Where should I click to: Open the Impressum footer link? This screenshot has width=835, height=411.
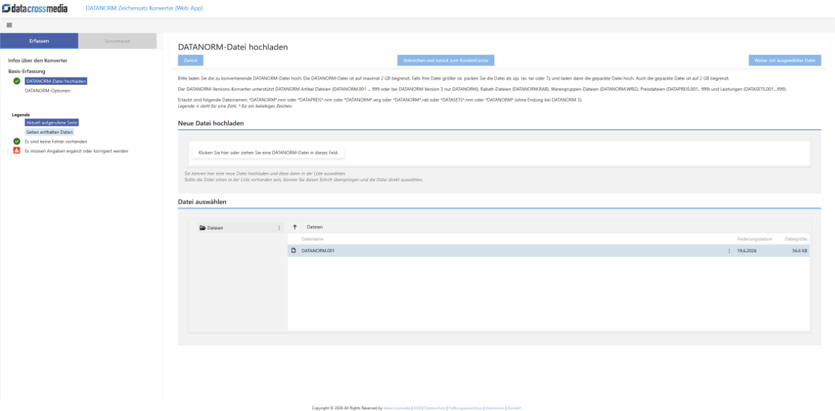(494, 408)
